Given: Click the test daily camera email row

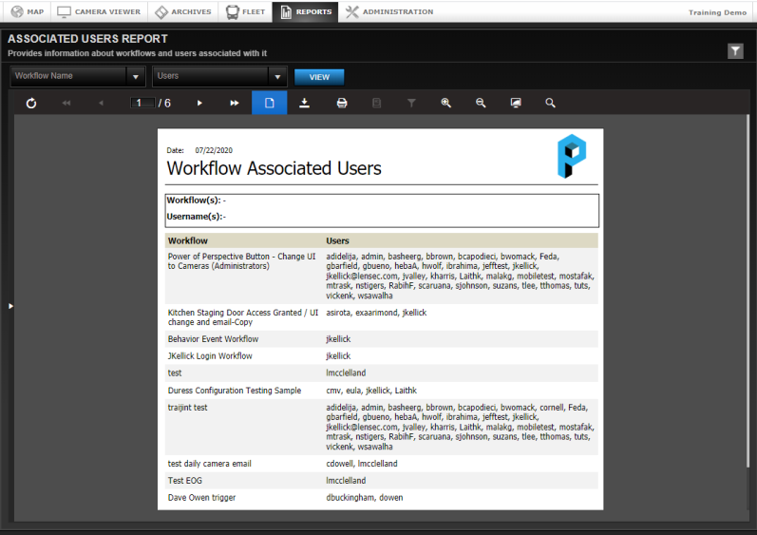Looking at the screenshot, I should tap(382, 464).
